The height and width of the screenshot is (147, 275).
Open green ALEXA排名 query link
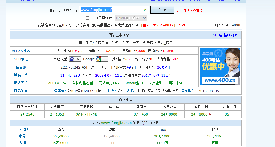[x=57, y=83]
